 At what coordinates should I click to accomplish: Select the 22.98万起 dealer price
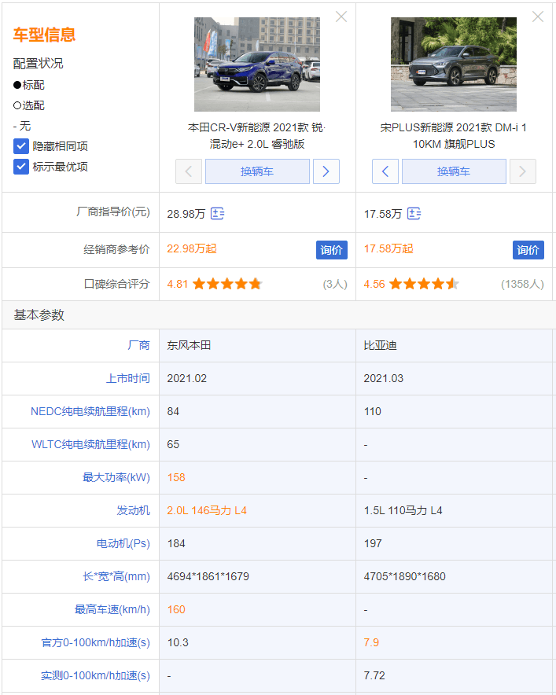click(x=192, y=248)
